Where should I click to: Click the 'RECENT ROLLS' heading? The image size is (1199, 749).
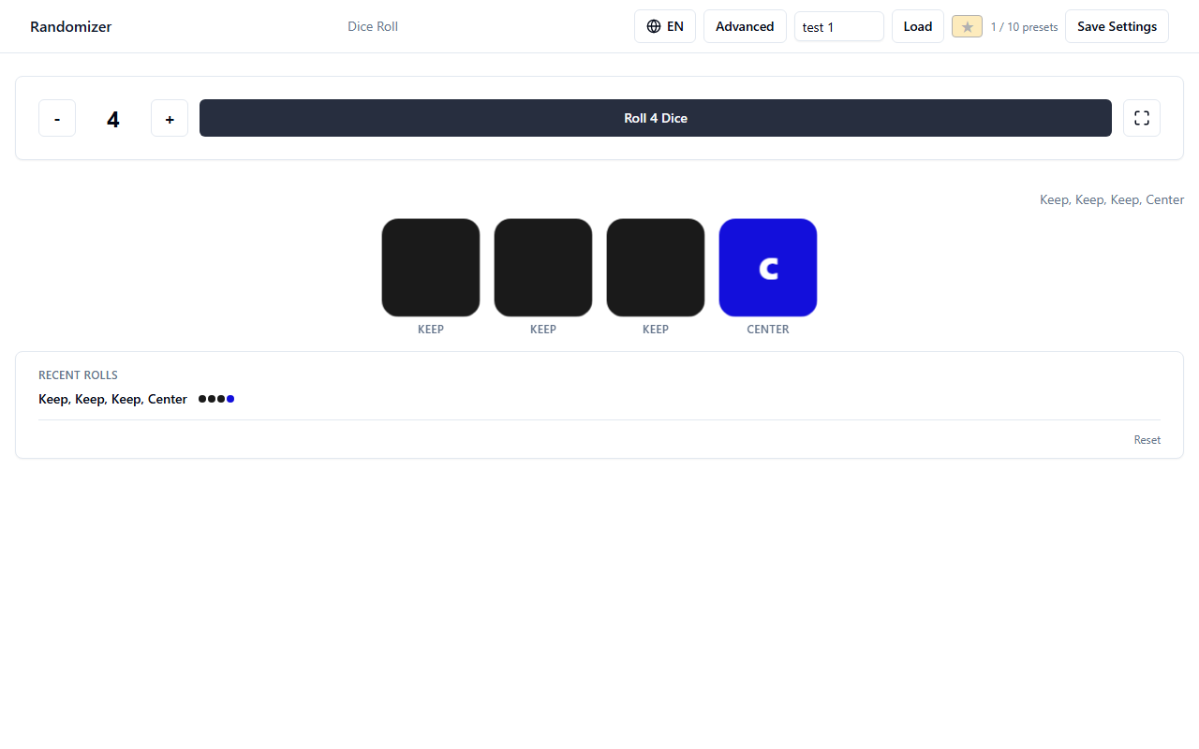78,375
